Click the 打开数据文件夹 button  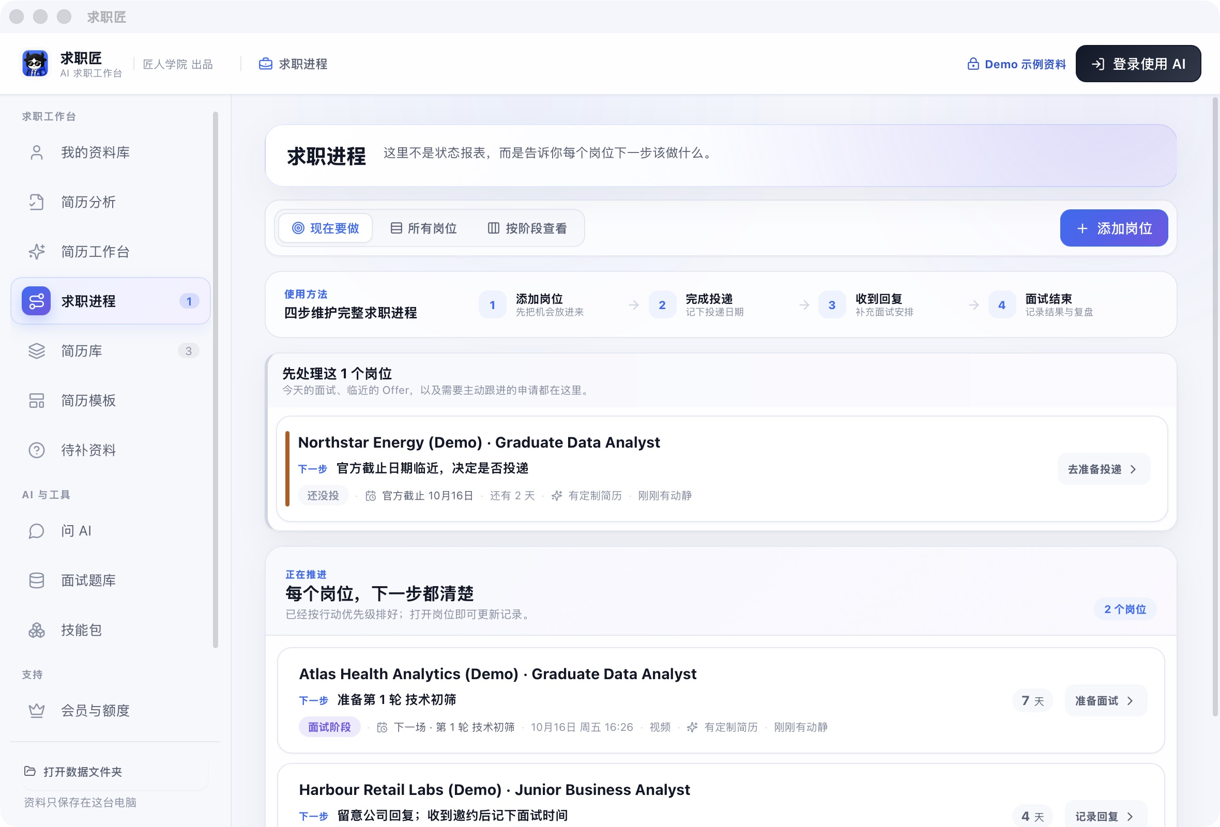click(x=115, y=771)
